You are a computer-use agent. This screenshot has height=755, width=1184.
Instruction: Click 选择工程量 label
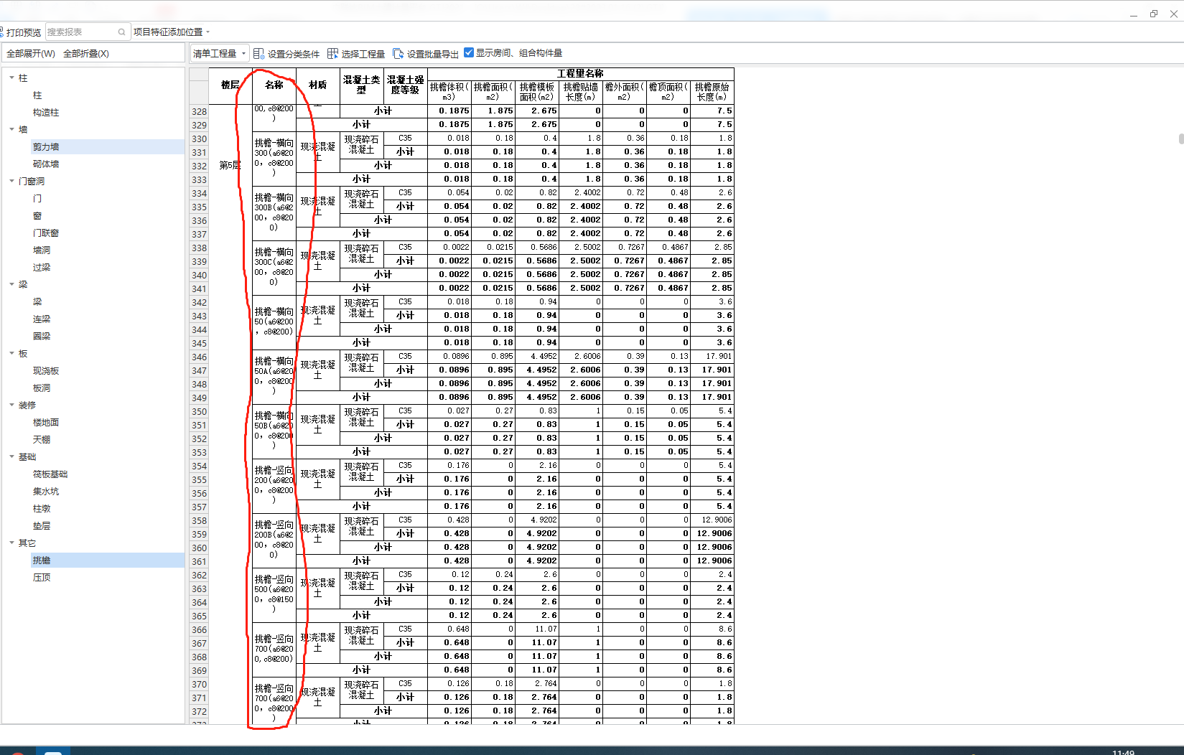(363, 54)
